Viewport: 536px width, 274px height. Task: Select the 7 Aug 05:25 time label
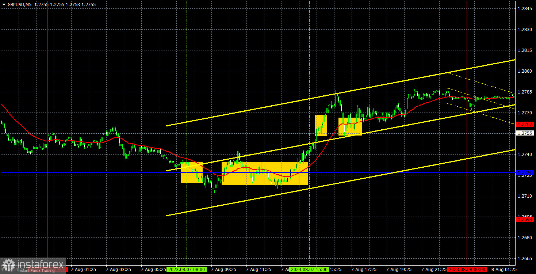point(153,269)
